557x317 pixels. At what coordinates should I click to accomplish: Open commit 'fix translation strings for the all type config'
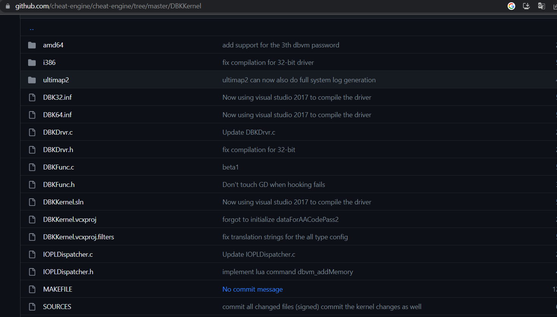tap(285, 237)
